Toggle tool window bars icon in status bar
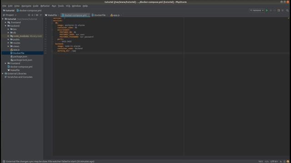 click(4, 161)
